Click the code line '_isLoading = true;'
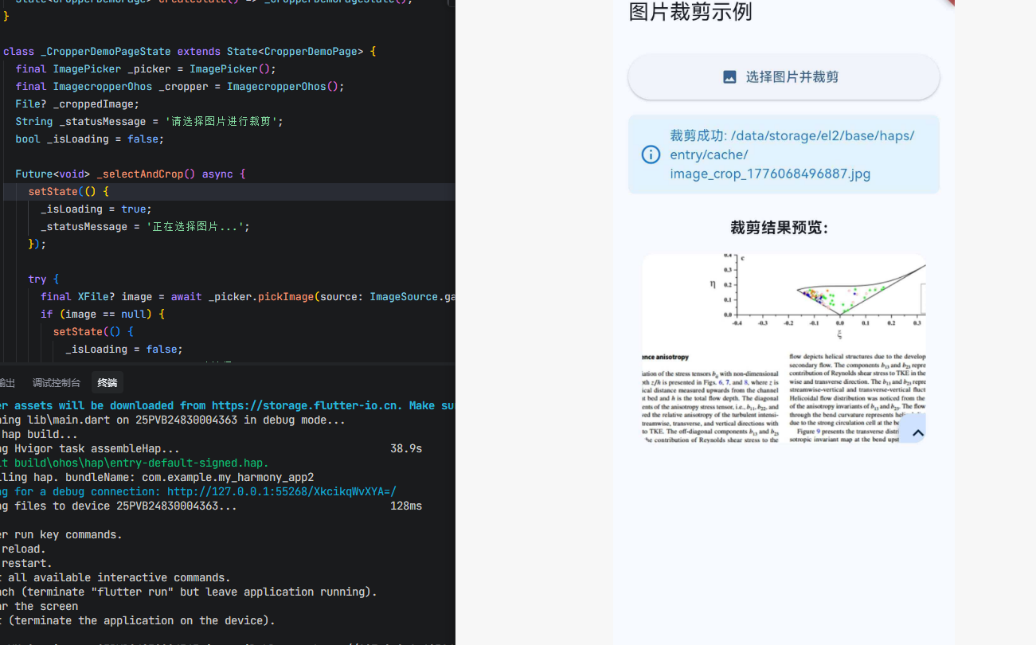The height and width of the screenshot is (645, 1036). (x=96, y=209)
